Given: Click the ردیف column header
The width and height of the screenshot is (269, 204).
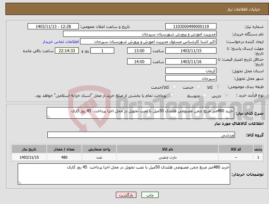Looking at the screenshot, I should coord(258,149).
